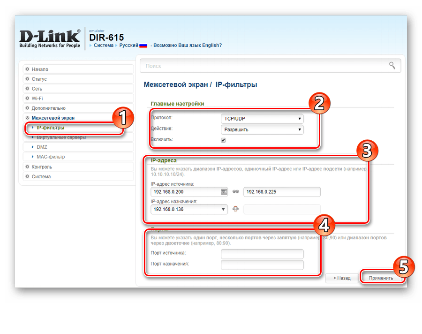Image resolution: width=422 pixels, height=334 pixels.
Task: Click the IP-адреса section heading
Action: coord(164,160)
